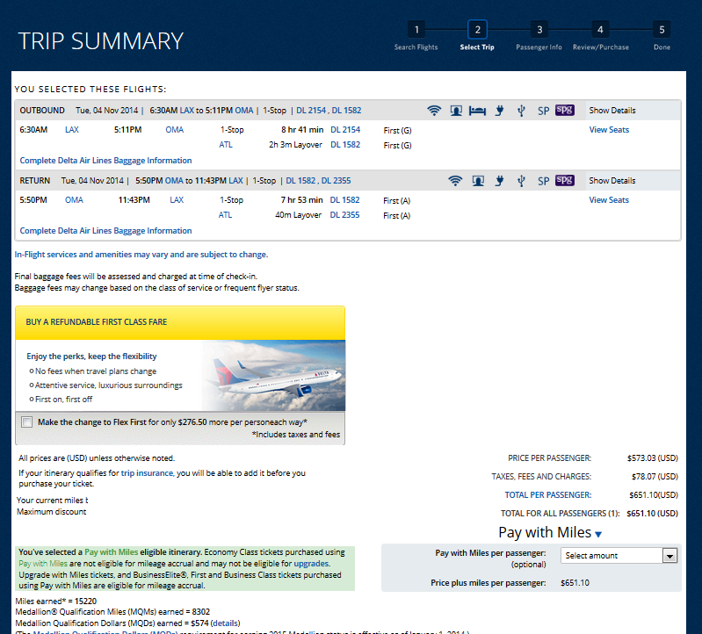Click the Wi-Fi icon on outbound flight
The width and height of the screenshot is (702, 634).
pyautogui.click(x=433, y=111)
